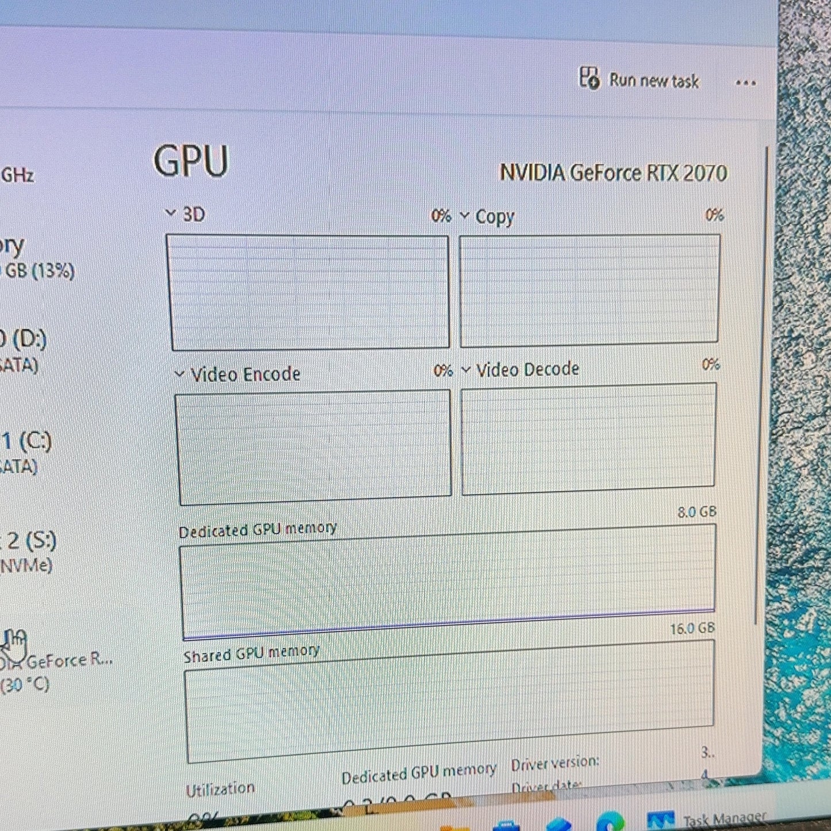This screenshot has height=831, width=831.
Task: Click the Video Decode 0% value
Action: (x=711, y=365)
